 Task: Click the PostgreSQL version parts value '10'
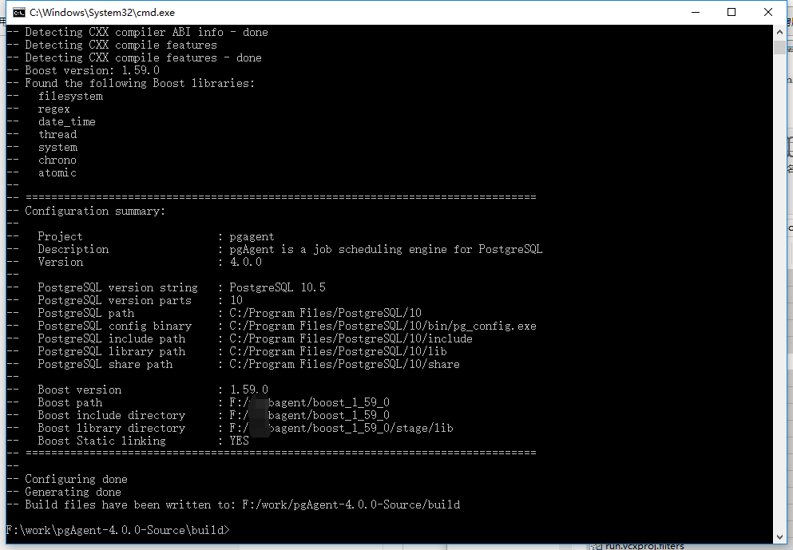236,300
